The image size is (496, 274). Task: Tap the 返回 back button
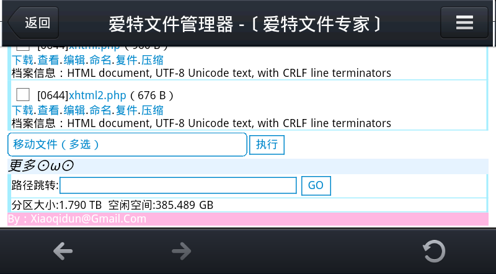point(34,23)
